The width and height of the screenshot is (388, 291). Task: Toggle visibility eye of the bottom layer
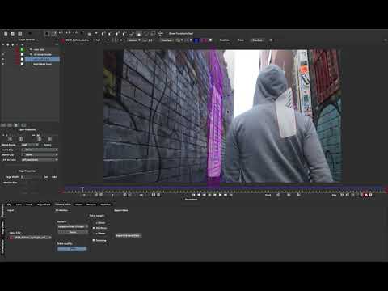point(3,64)
